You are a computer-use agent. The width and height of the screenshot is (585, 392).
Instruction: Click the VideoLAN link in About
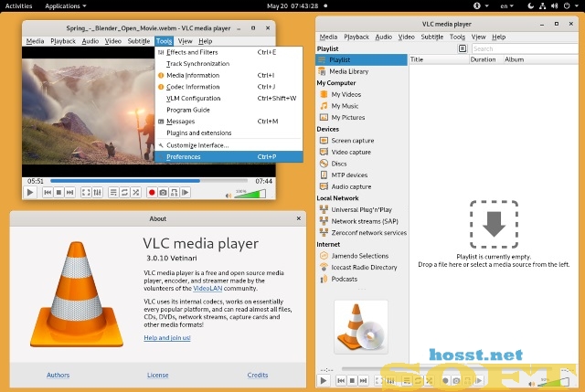click(207, 289)
